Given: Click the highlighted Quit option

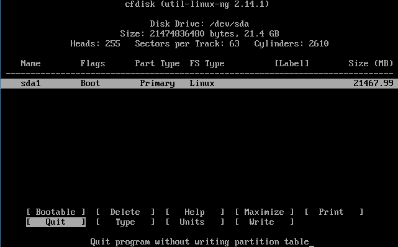Looking at the screenshot, I should pos(56,222).
